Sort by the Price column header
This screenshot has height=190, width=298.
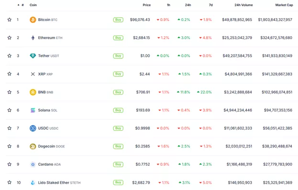point(146,5)
